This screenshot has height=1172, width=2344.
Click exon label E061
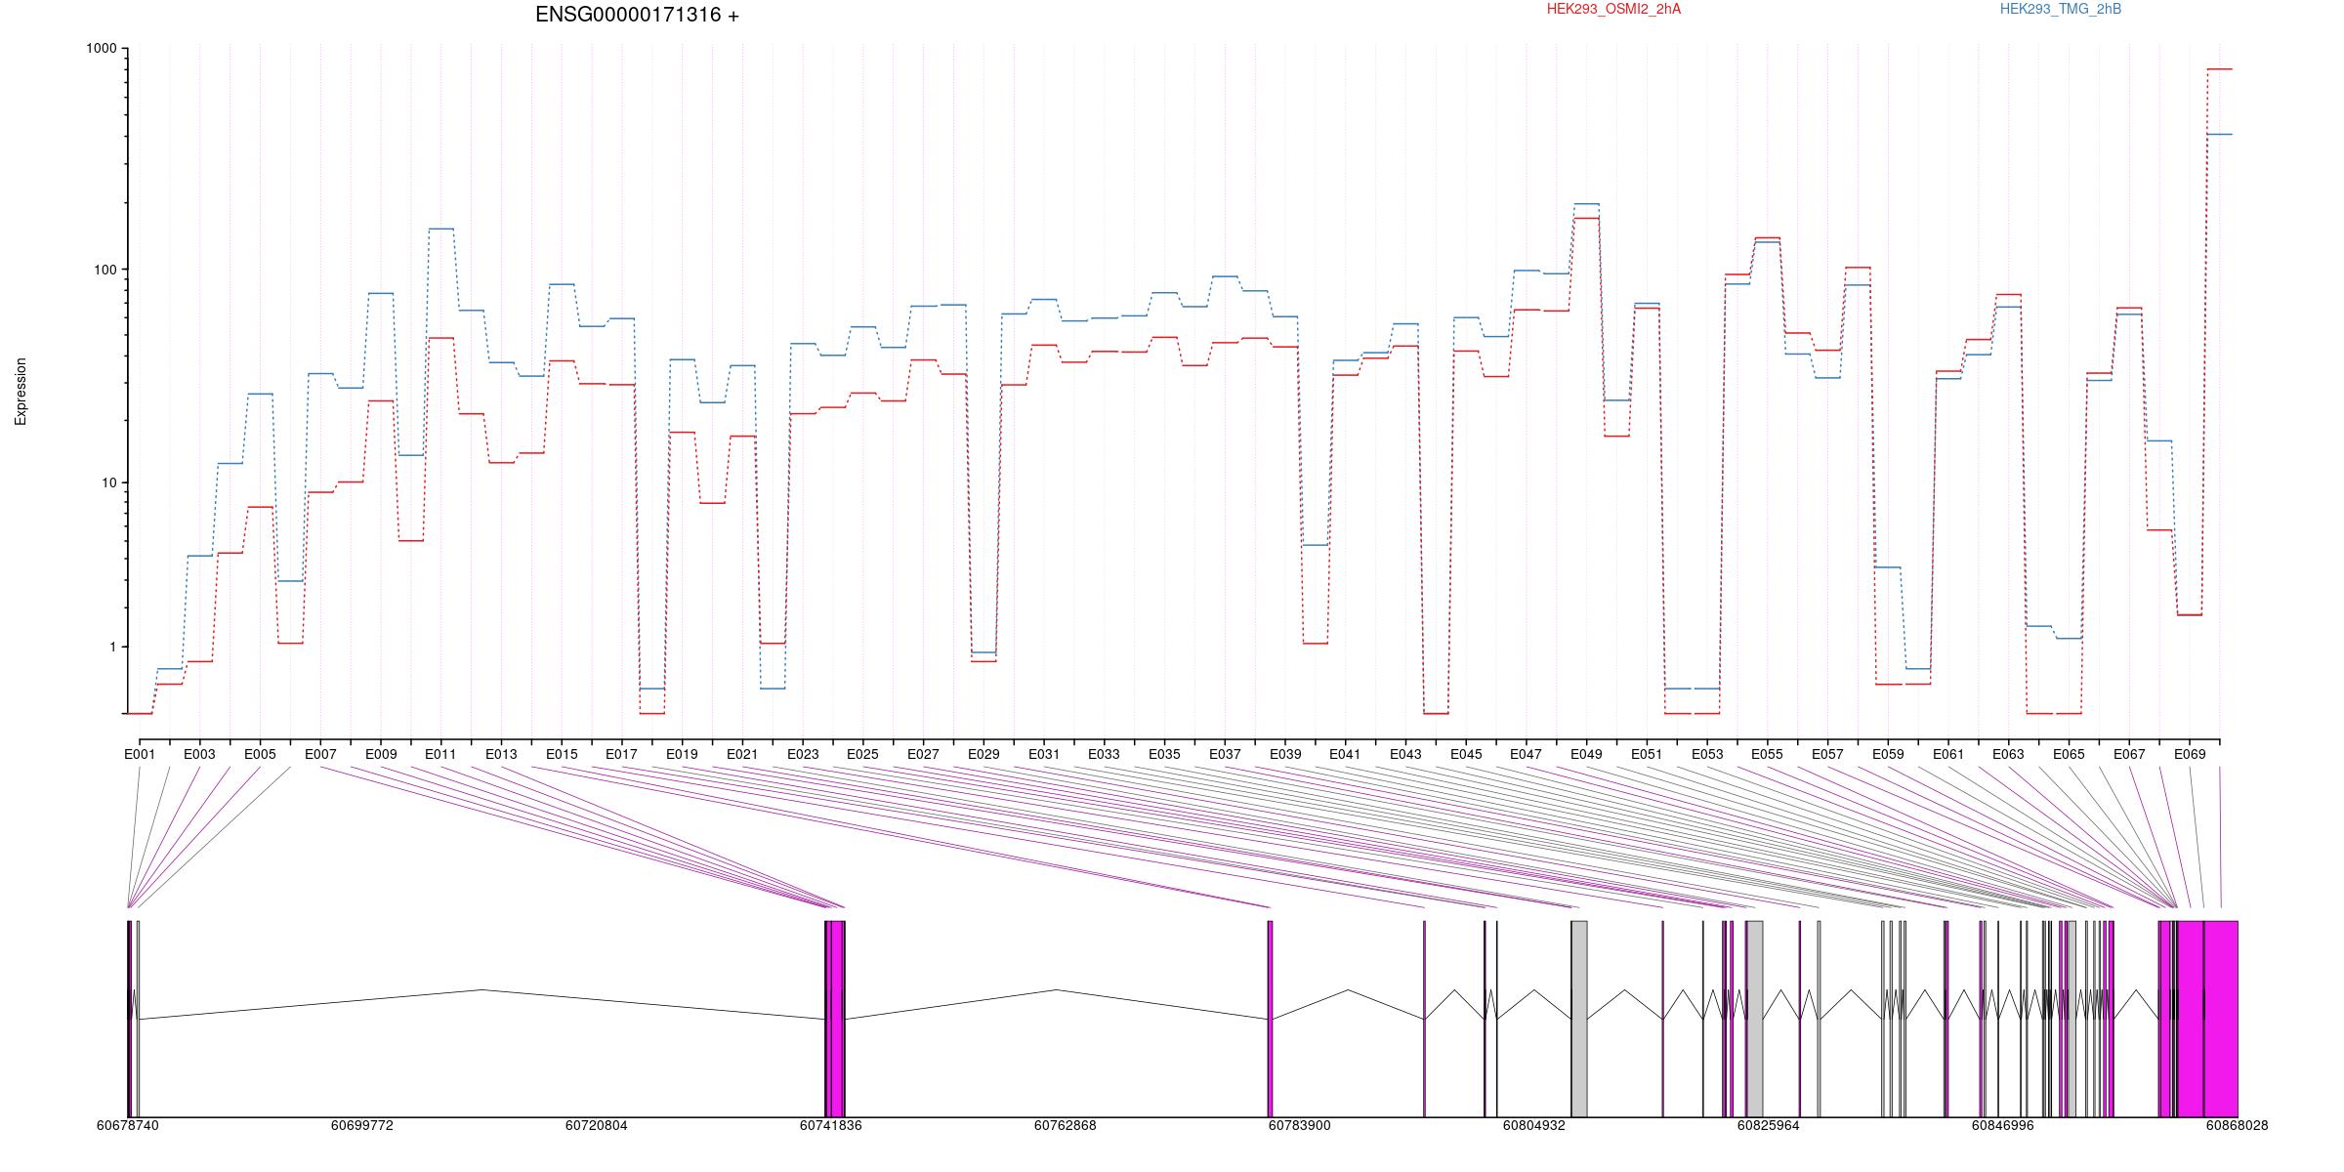1948,754
